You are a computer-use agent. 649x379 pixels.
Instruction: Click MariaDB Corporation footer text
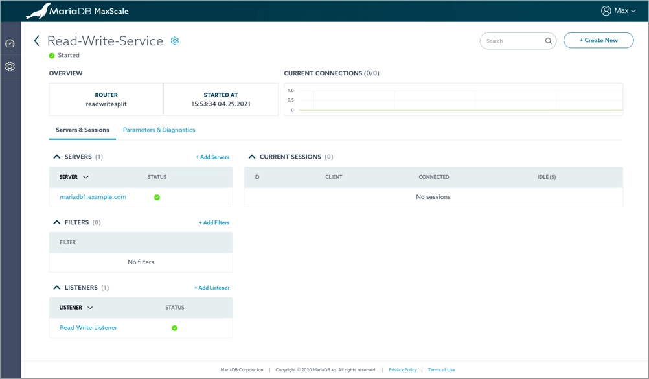coord(242,369)
